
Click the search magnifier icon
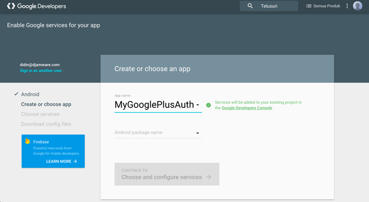[250, 6]
